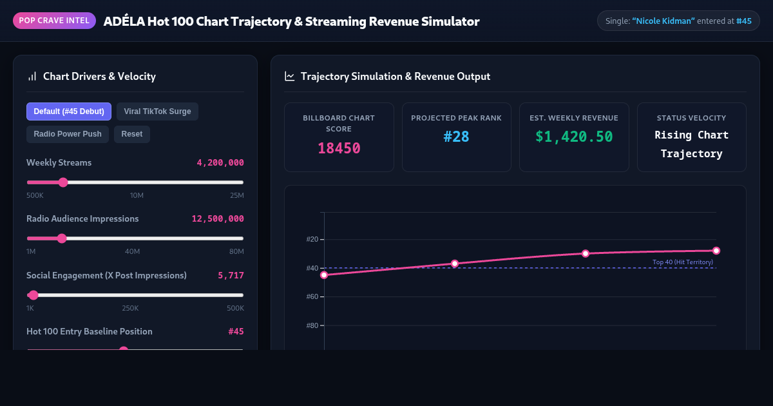
Task: Adjust the Hot 100 Entry Baseline Position slider
Action: click(135, 350)
